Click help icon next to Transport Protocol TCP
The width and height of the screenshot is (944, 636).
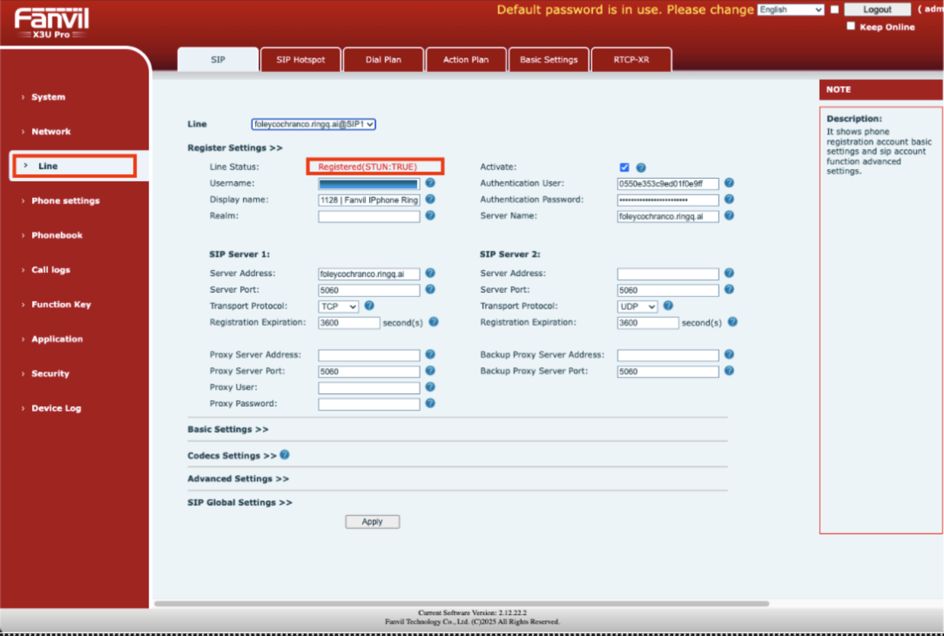tap(369, 306)
